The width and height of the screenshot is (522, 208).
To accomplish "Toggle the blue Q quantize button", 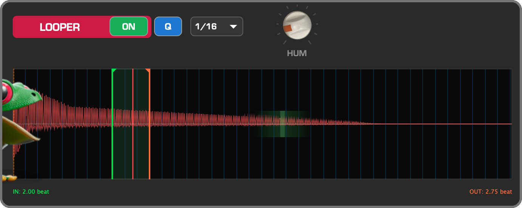I will [168, 27].
